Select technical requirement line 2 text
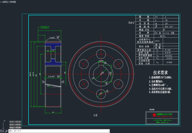The height and width of the screenshot is (133, 192). click(x=156, y=81)
